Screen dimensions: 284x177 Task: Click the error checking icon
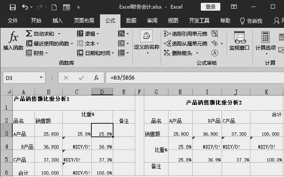tap(215, 43)
